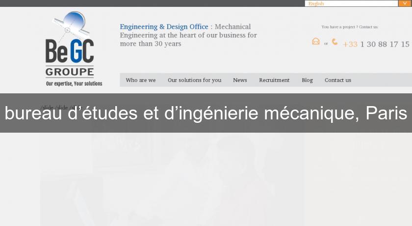This screenshot has width=412, height=226.
Task: Call the +33 1 30 88 17 15 number
Action: tap(376, 44)
